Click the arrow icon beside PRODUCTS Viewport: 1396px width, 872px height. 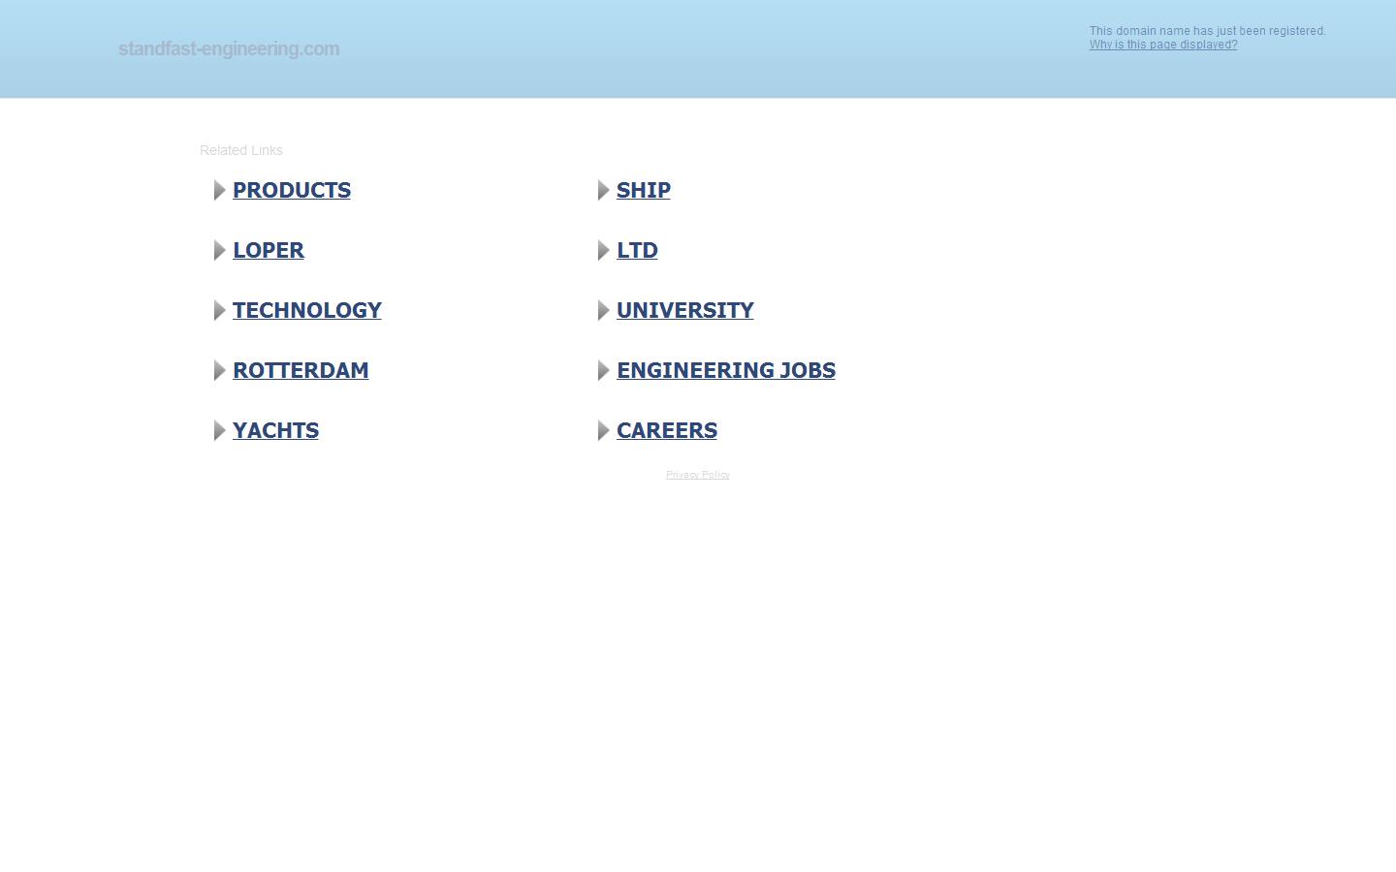[x=219, y=190]
